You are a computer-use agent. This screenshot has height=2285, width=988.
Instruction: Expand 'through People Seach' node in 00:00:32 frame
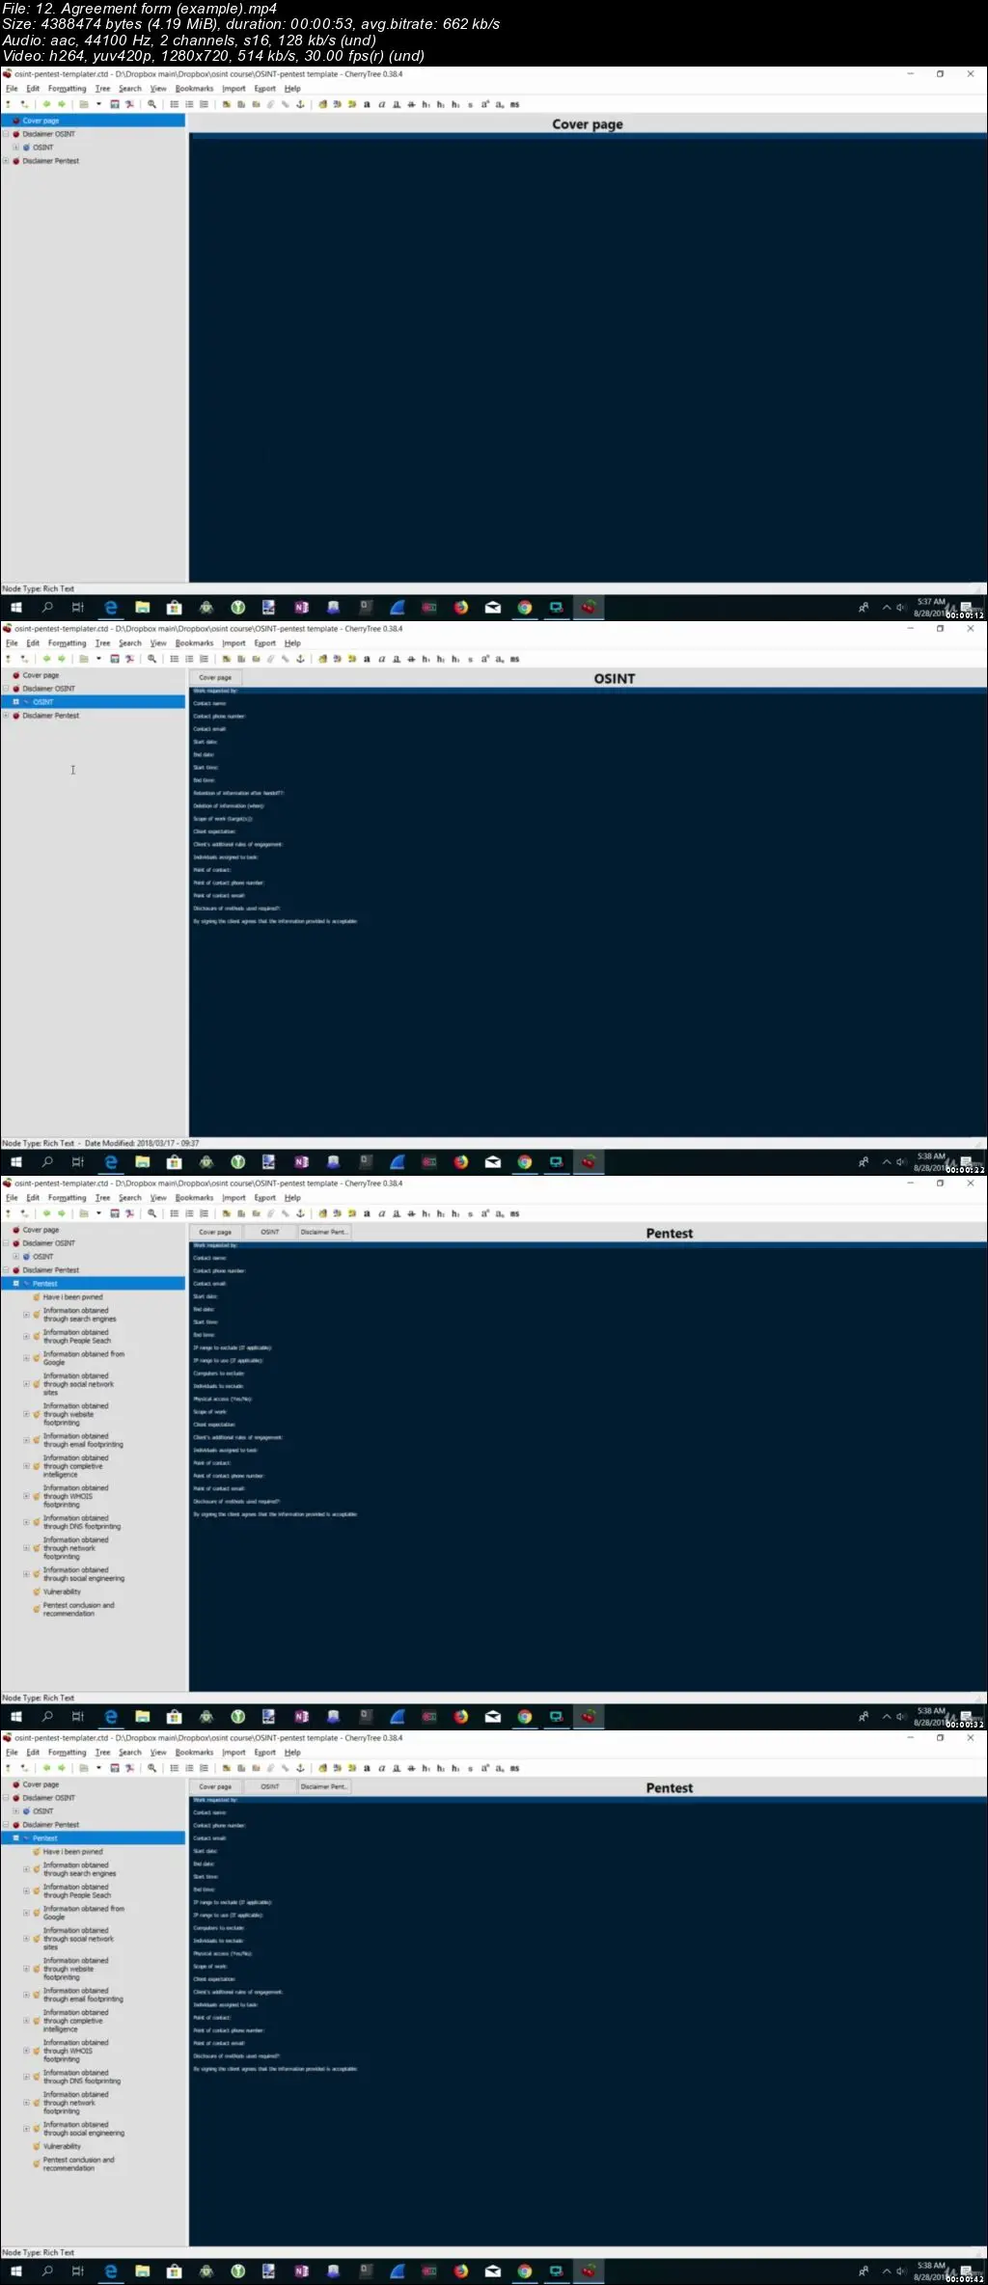click(x=26, y=1337)
